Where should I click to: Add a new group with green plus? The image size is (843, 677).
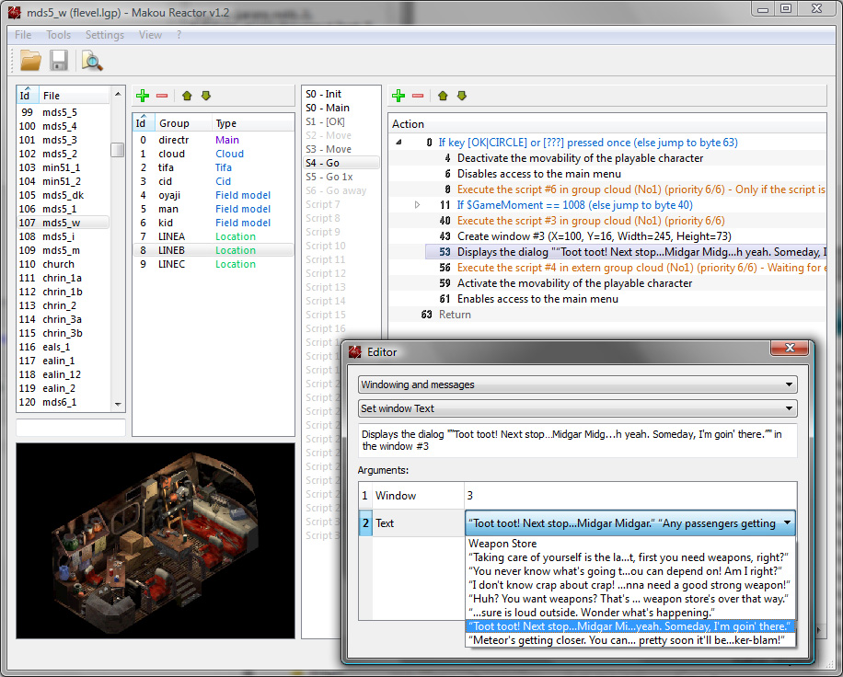pyautogui.click(x=143, y=96)
